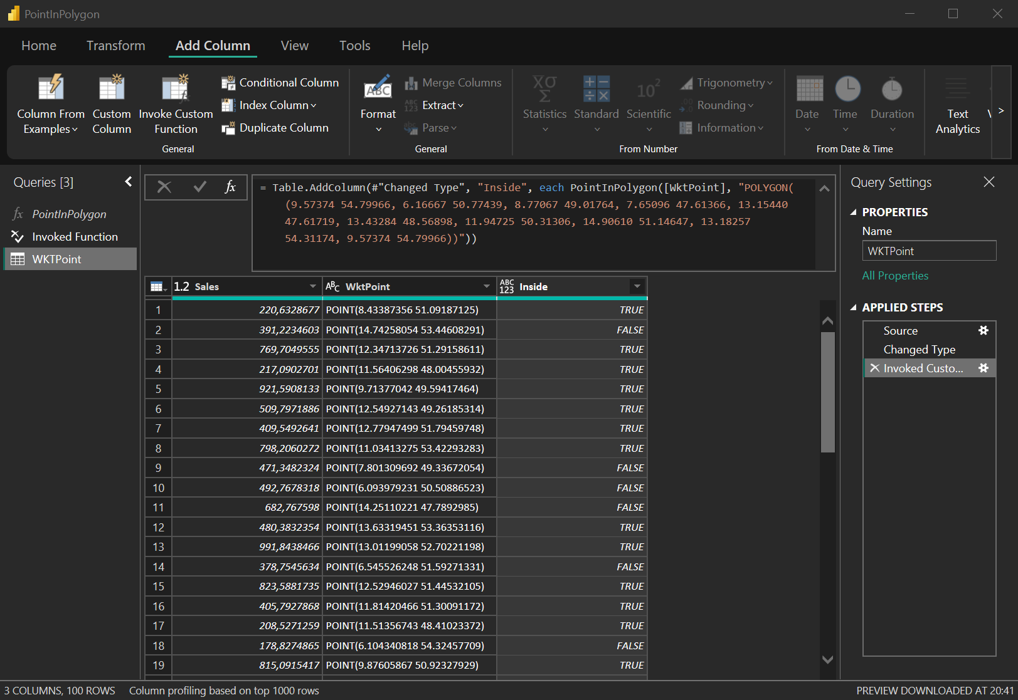Click the vertical scrollbar thumb of the data grid
Image resolution: width=1018 pixels, height=700 pixels.
(x=828, y=392)
